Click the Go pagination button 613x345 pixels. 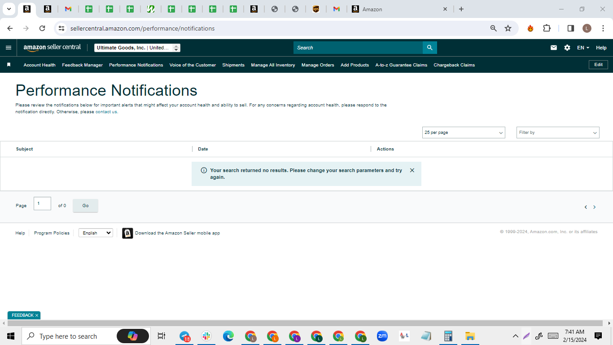pos(85,205)
